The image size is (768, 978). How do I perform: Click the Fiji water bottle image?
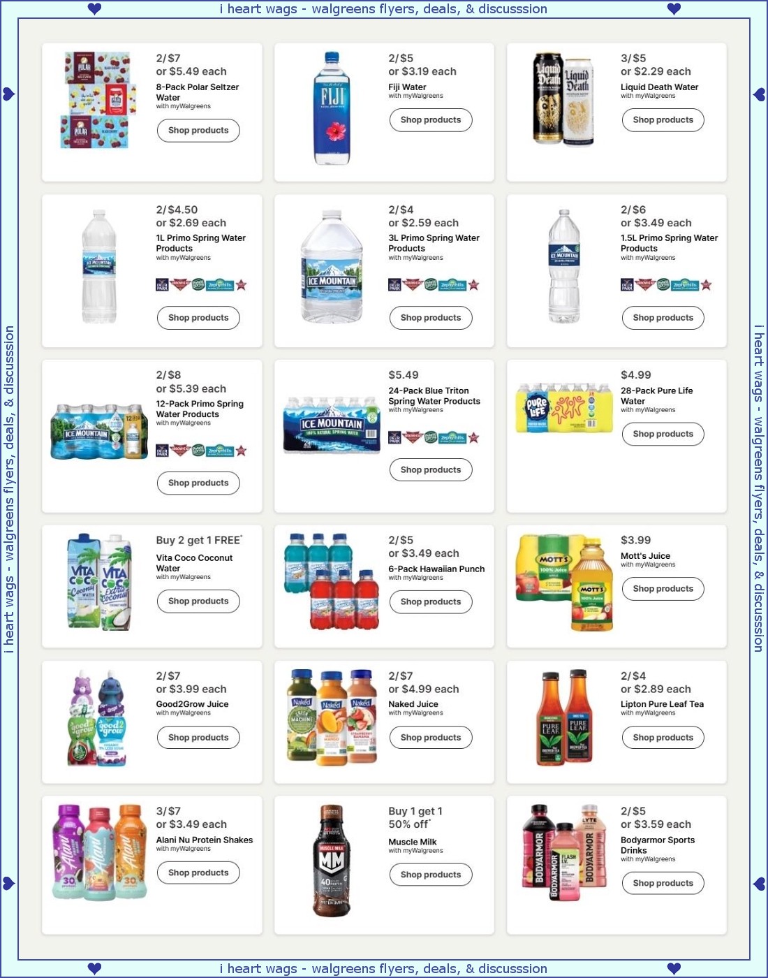(332, 108)
